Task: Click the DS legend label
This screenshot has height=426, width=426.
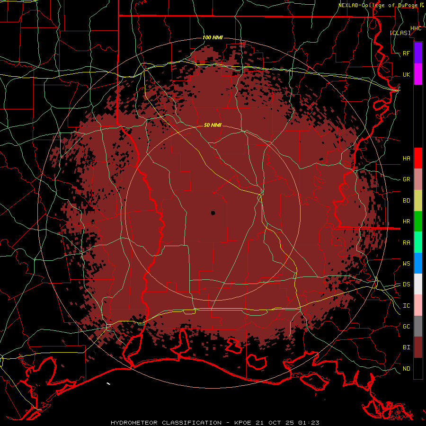Action: tap(407, 284)
